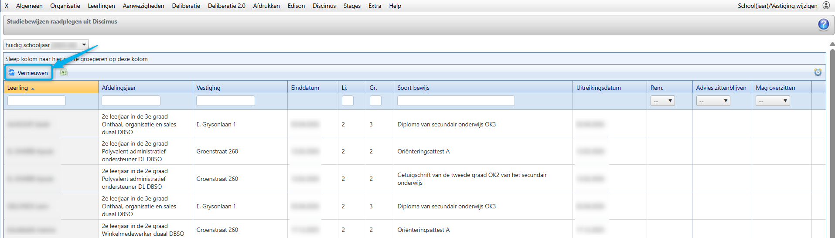Screen dimensions: 835x238
Task: Export the grid via the Excel icon
Action: click(64, 73)
